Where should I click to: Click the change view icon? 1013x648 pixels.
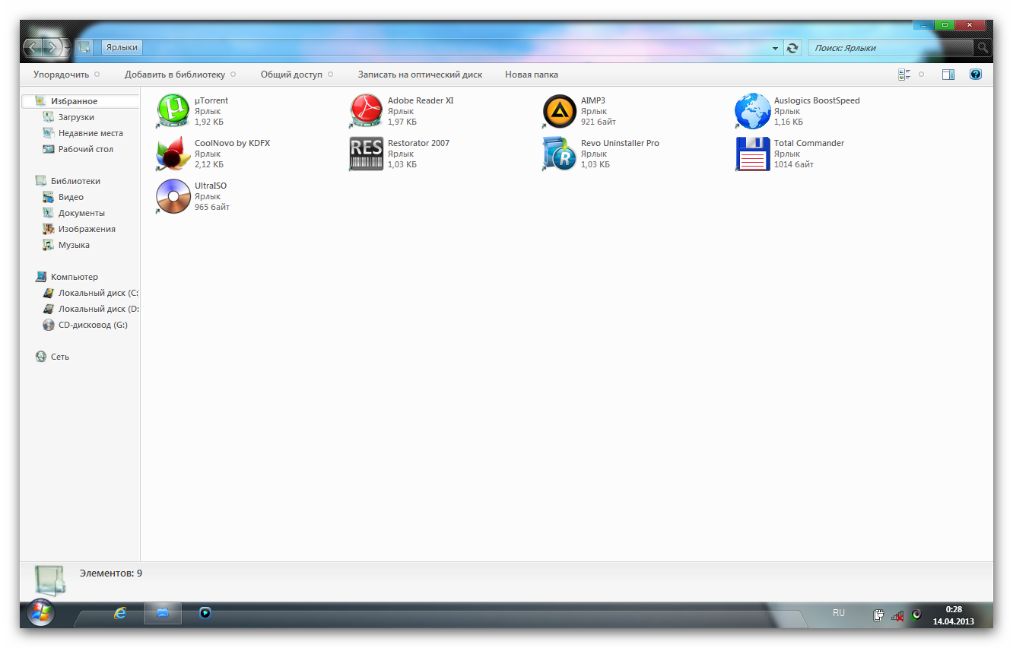point(904,75)
